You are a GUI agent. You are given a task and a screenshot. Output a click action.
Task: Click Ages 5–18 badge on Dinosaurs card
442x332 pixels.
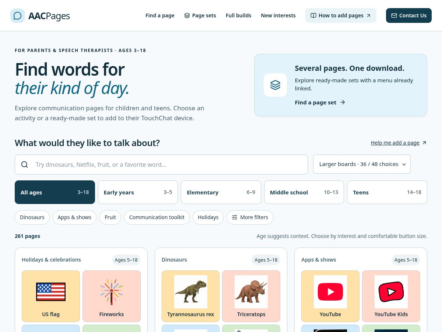point(266,260)
